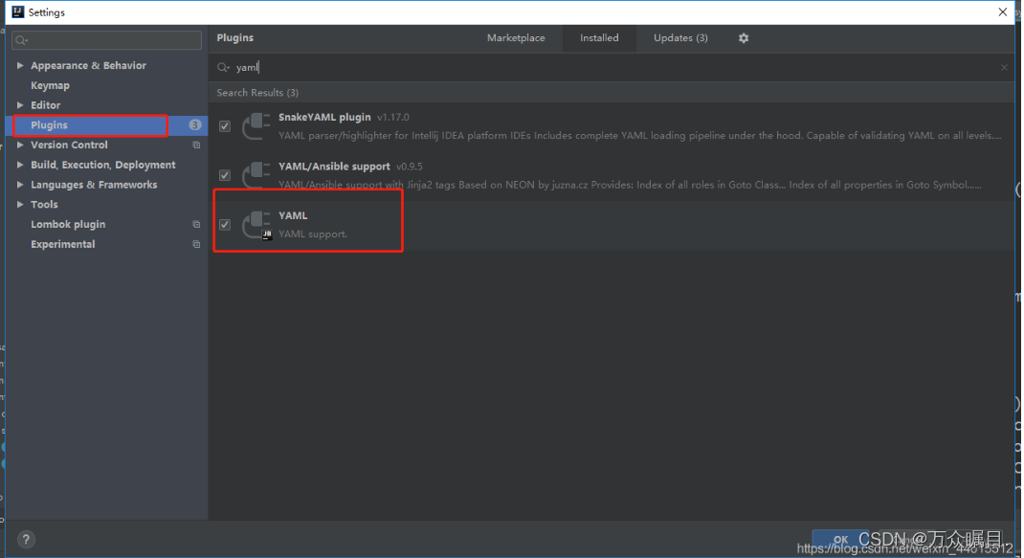Click the JetBrains YAML plugin icon
Screen dimensions: 1024x558
(256, 224)
